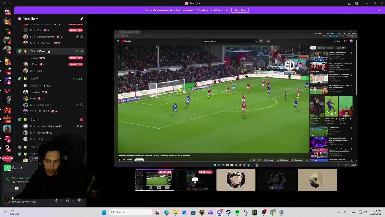Screen dimensions: 385x217
Task: Toggle the camera button in voice panel
Action: click(17, 188)
